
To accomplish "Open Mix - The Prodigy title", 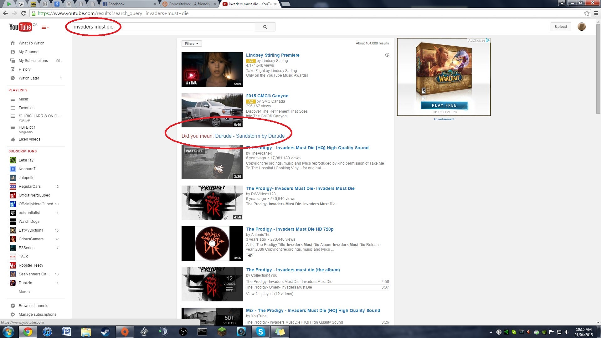I will (x=313, y=310).
